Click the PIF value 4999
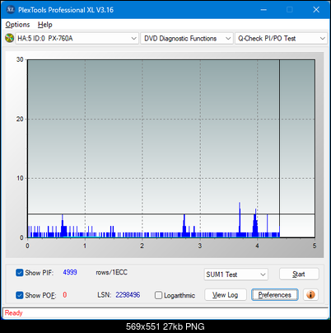331x333 pixels. (x=70, y=272)
